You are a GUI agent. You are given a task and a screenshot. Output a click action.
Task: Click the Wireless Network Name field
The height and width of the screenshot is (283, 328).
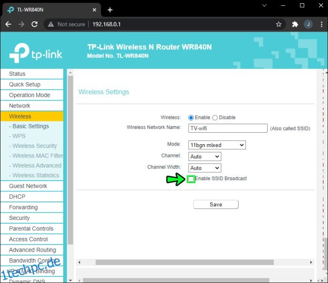pyautogui.click(x=228, y=128)
